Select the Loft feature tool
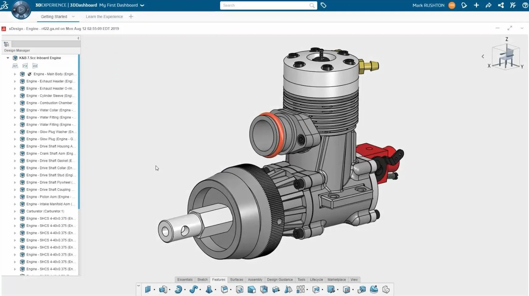 click(209, 289)
